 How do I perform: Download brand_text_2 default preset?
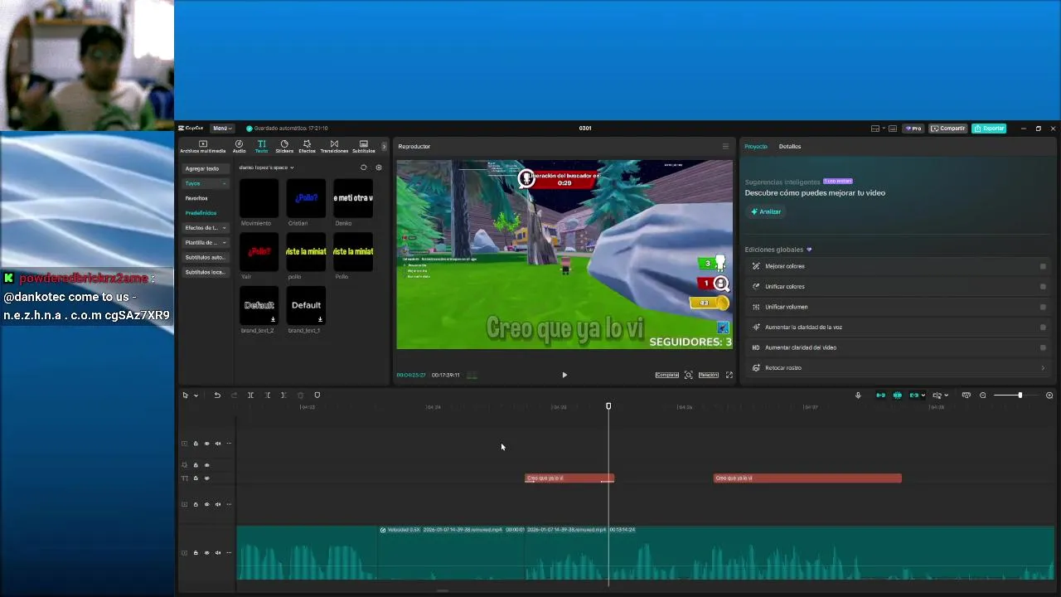pos(273,319)
